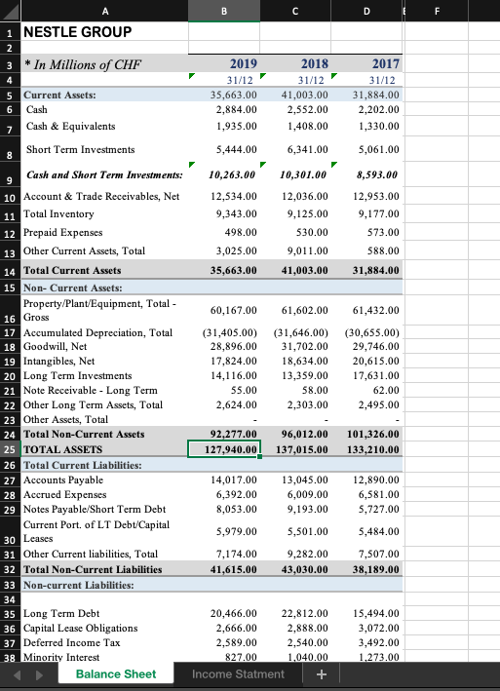Click the Non- Current Assets: heading

tap(73, 288)
